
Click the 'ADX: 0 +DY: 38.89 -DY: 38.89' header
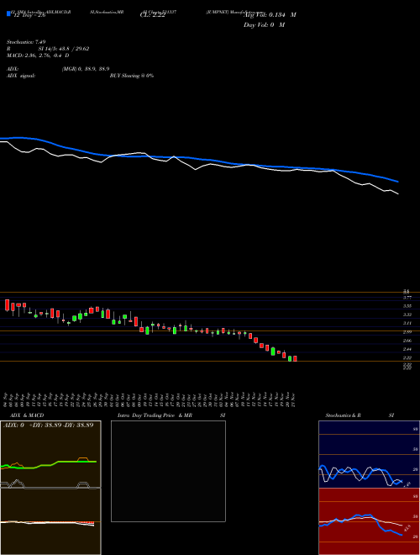click(x=48, y=425)
